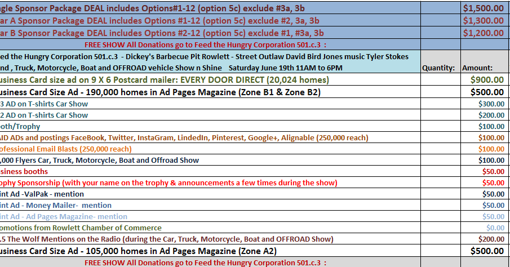Click the $900.00 amount cell

pyautogui.click(x=487, y=80)
